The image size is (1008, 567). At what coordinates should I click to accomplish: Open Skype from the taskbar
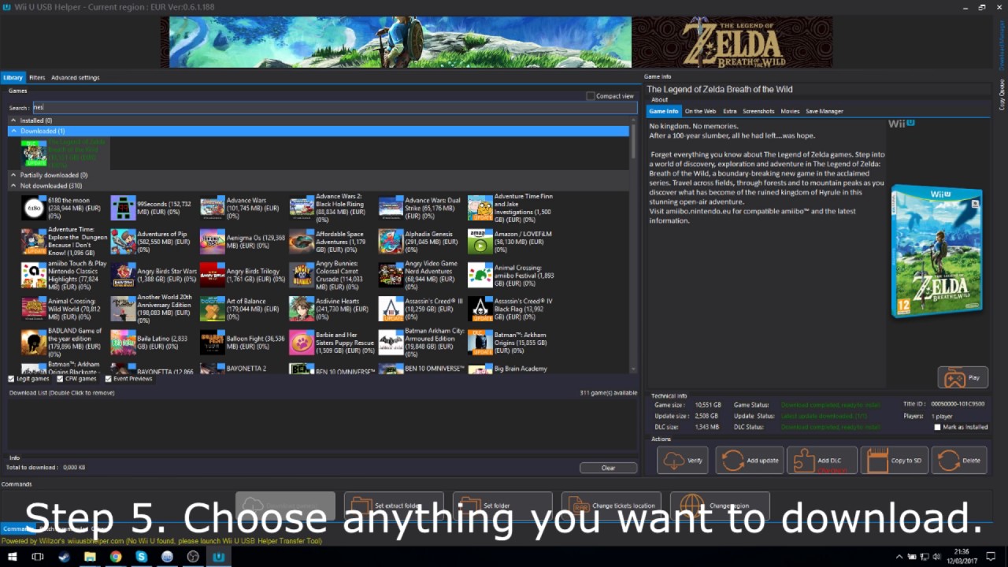pyautogui.click(x=142, y=557)
